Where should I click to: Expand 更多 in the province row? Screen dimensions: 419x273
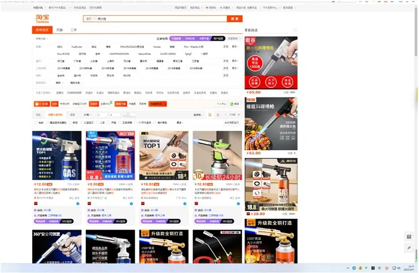pos(235,61)
